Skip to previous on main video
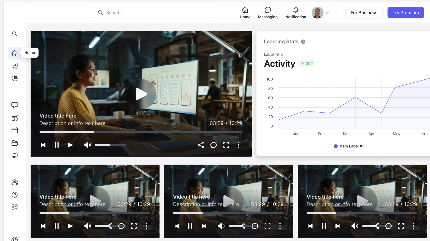This screenshot has width=430, height=241. pyautogui.click(x=43, y=145)
